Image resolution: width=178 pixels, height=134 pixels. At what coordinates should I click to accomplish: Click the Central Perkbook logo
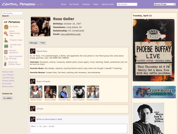coord(19,4)
